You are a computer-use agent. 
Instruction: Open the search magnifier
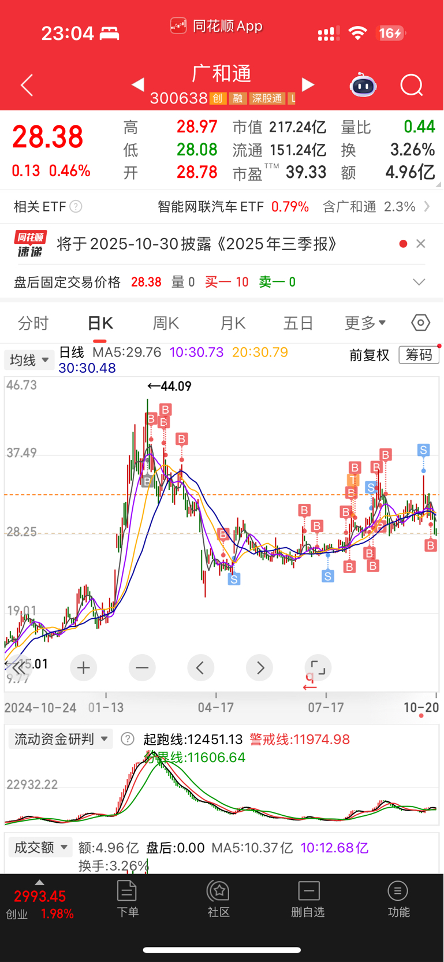coord(412,86)
